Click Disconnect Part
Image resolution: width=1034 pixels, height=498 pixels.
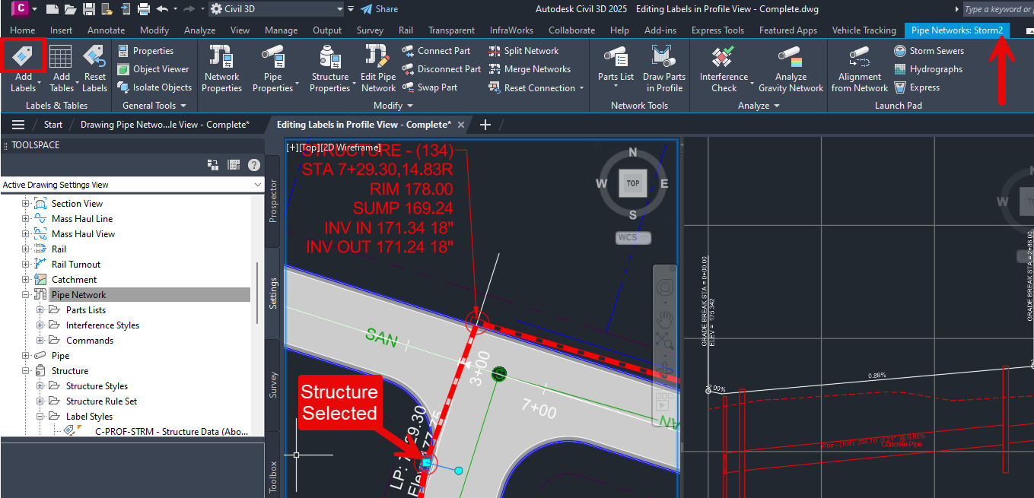[441, 69]
